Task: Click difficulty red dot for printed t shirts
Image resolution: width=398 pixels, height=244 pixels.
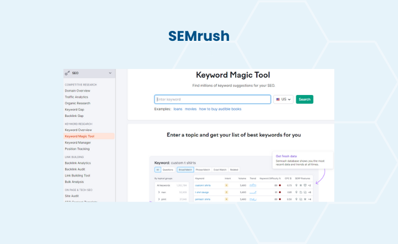Action: click(280, 199)
